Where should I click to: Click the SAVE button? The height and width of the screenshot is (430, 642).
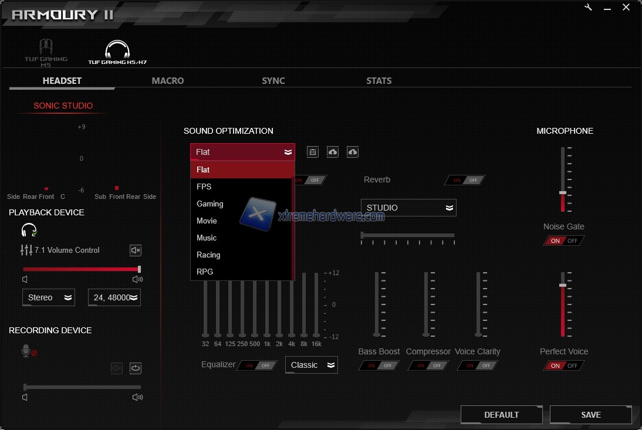pos(590,415)
